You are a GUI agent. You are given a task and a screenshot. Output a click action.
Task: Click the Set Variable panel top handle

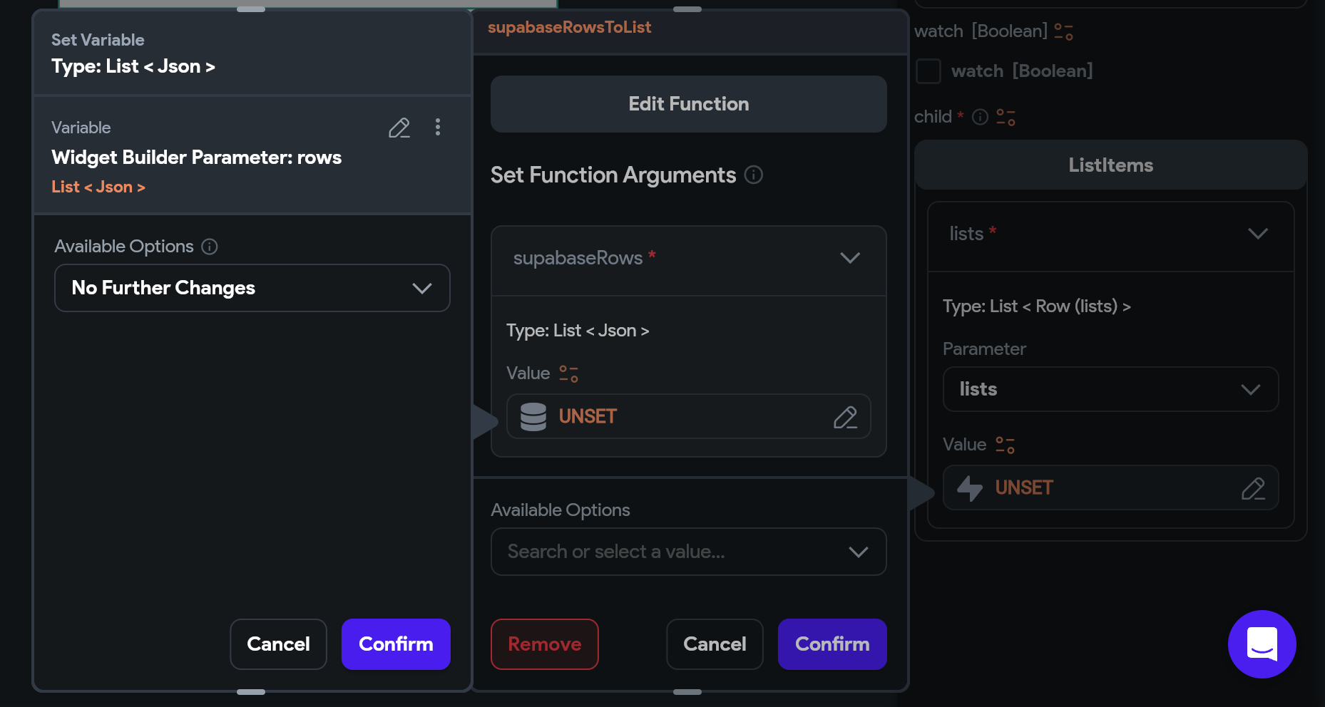point(251,9)
